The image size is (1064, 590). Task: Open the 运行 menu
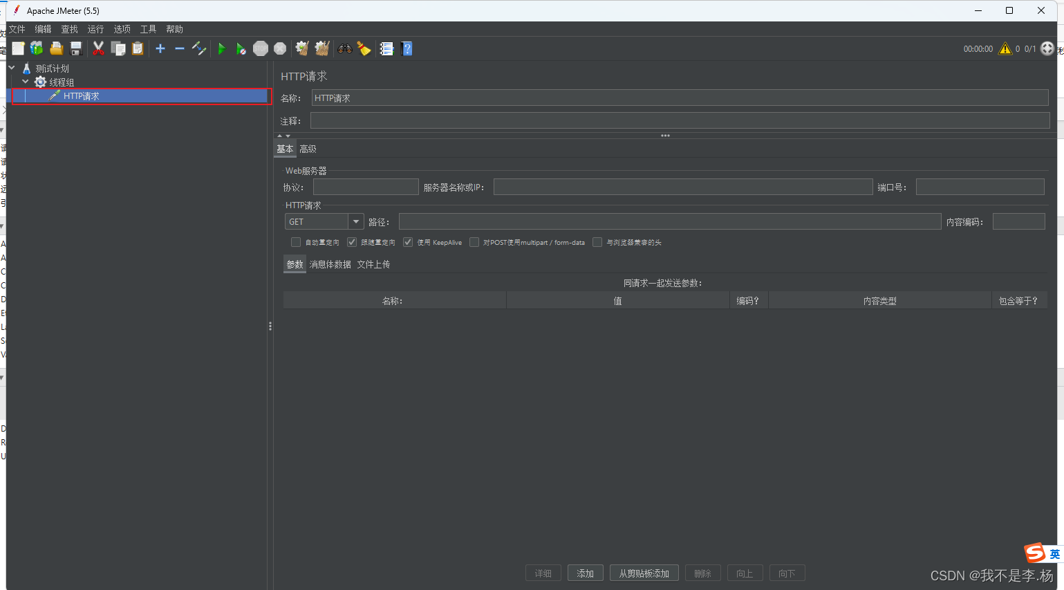[95, 29]
